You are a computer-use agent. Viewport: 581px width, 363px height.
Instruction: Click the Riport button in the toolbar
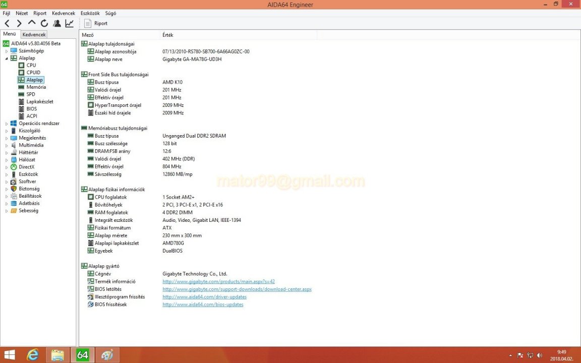pos(96,23)
